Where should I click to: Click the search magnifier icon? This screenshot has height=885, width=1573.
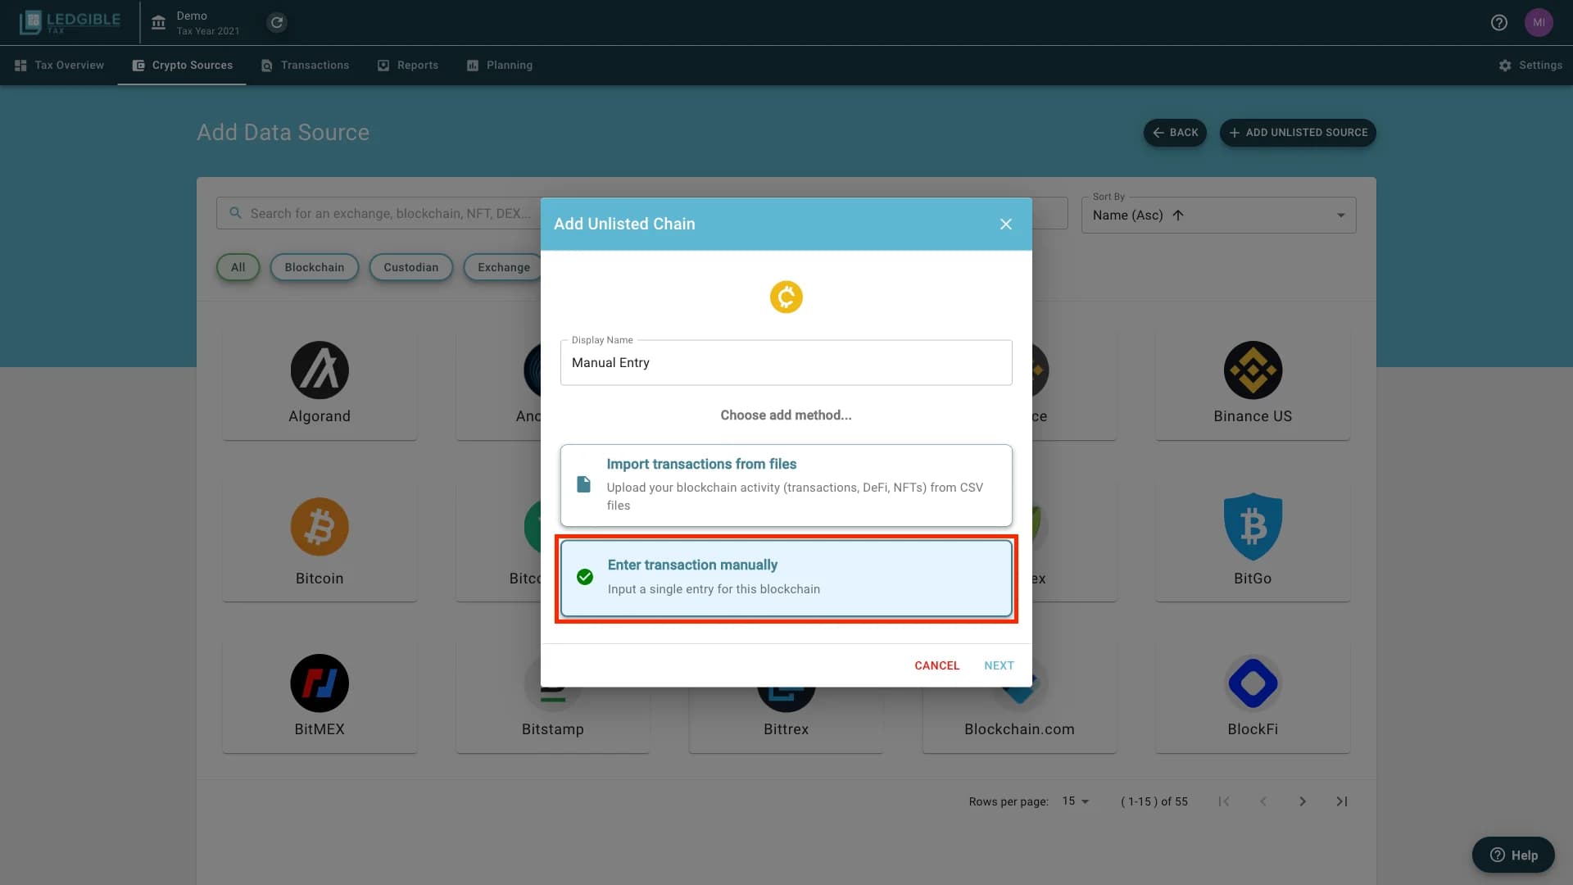(x=235, y=213)
